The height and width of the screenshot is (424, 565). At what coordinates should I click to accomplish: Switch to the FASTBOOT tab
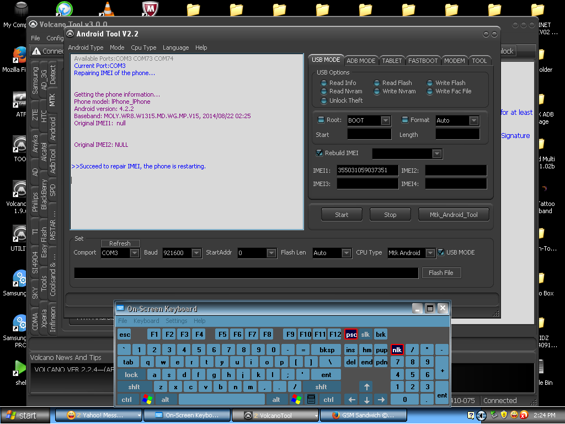click(x=423, y=61)
